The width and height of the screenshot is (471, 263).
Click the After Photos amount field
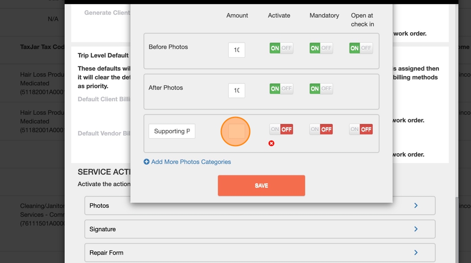coord(237,90)
